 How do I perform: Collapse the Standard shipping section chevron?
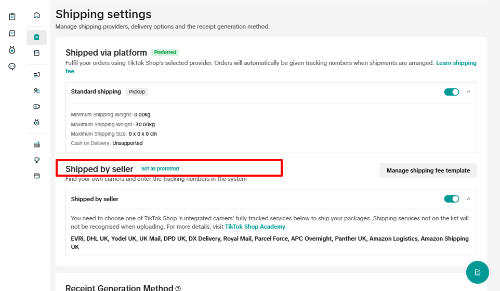468,92
